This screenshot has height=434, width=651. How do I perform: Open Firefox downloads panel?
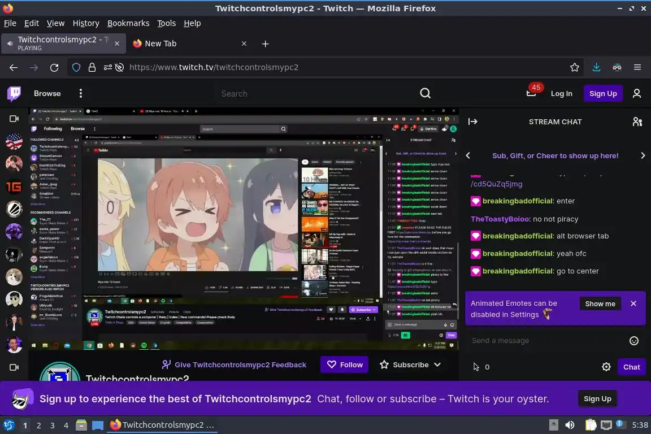[x=596, y=67]
